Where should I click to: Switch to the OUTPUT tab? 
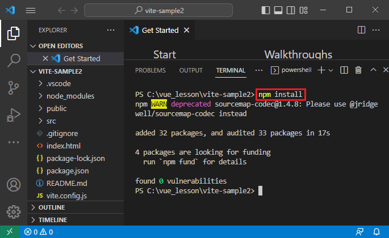(191, 70)
